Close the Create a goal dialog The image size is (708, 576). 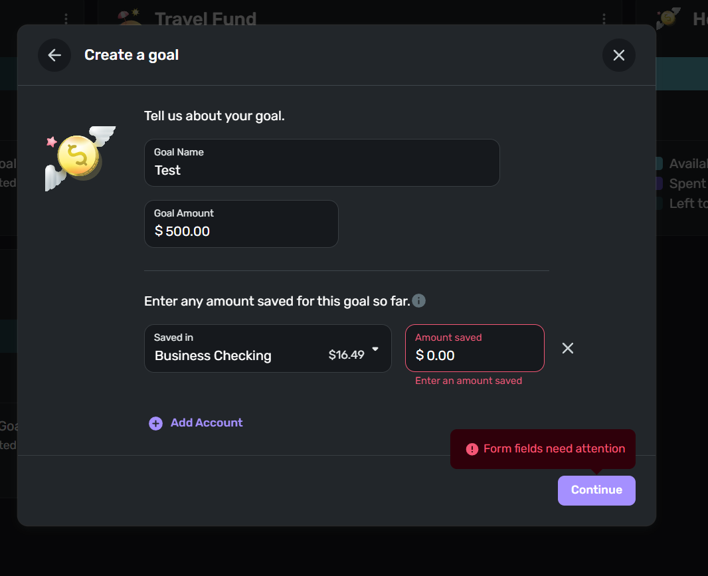(x=618, y=55)
